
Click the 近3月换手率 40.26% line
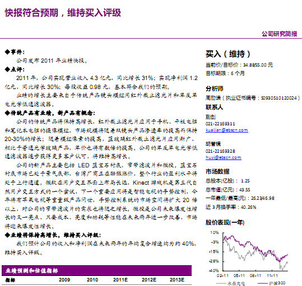(231, 207)
